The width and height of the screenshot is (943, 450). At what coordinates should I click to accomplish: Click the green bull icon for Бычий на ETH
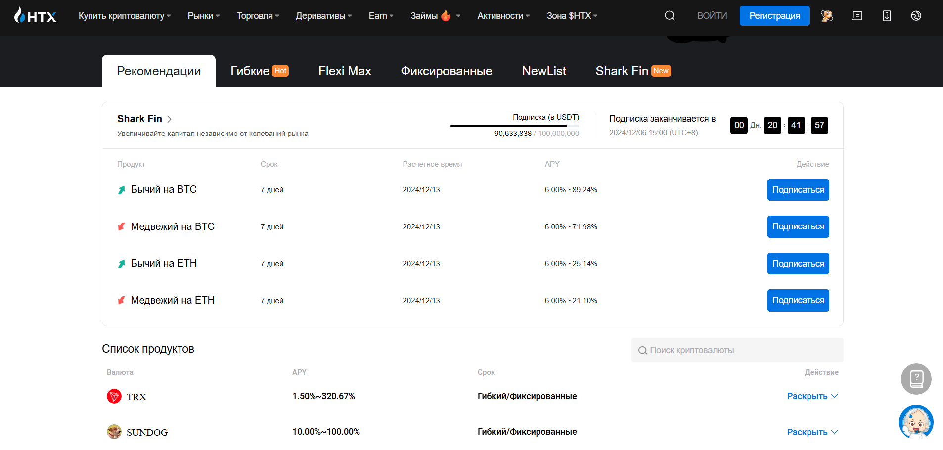(x=122, y=264)
